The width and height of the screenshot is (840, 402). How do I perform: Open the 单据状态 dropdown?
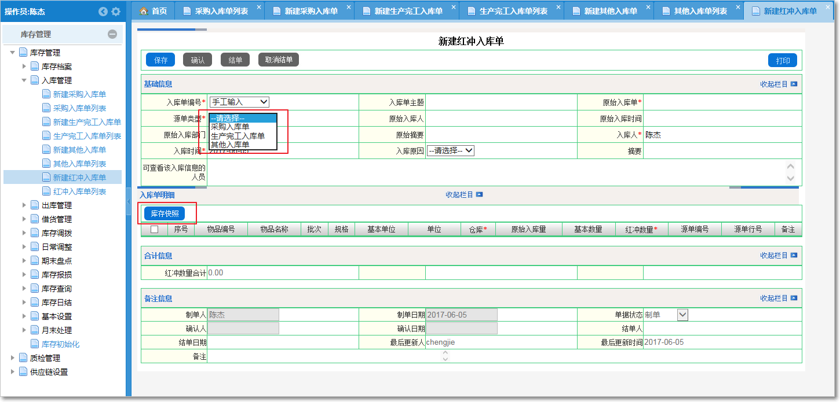tap(682, 315)
